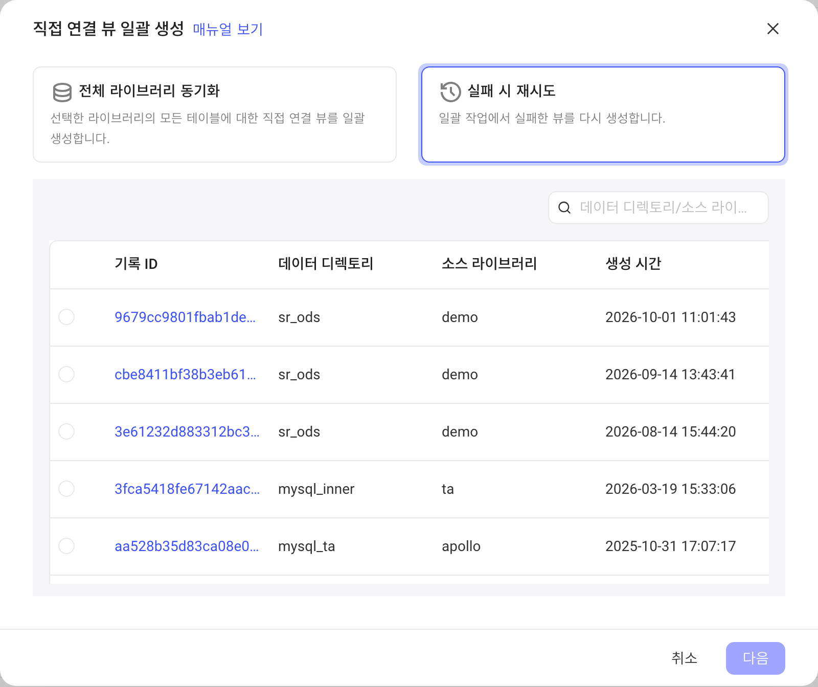Click the dialog title 직접 연결 뷰 일괄 생성

[x=108, y=29]
